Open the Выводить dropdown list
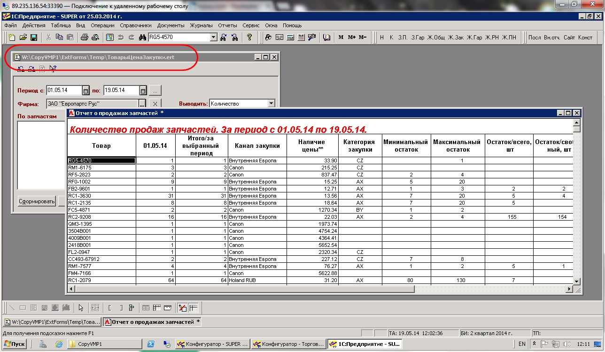The height and width of the screenshot is (352, 605). [271, 104]
